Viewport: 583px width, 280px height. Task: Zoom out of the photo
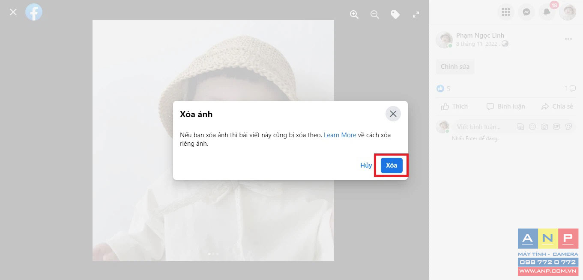(375, 15)
